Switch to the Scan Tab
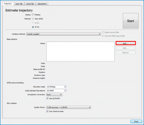 [19, 4]
